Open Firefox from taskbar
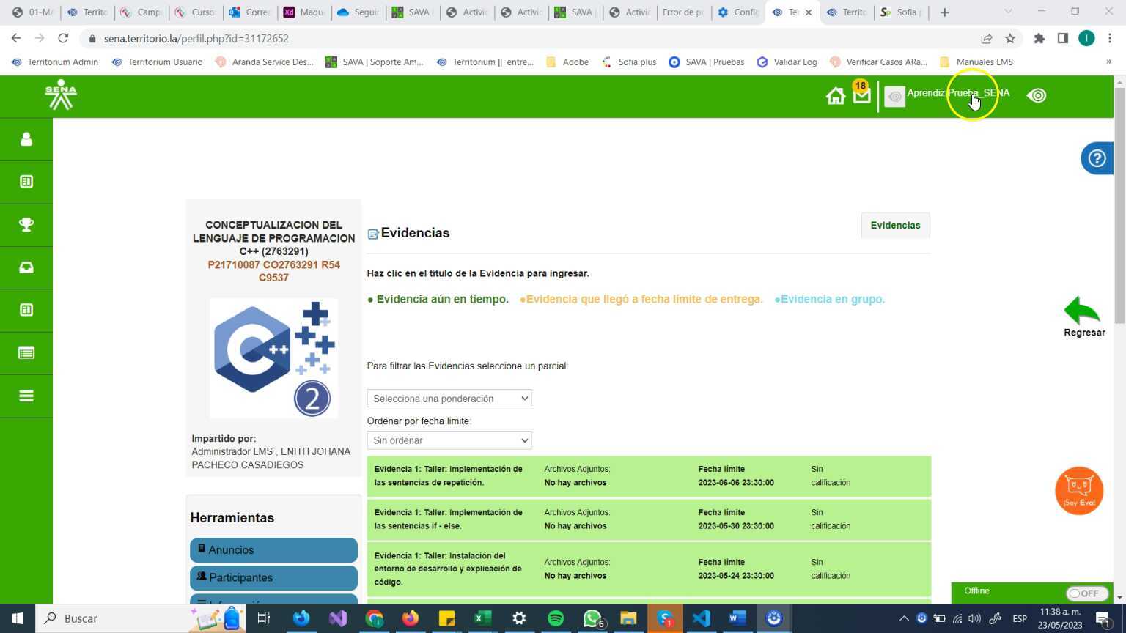Image resolution: width=1126 pixels, height=633 pixels. (410, 618)
